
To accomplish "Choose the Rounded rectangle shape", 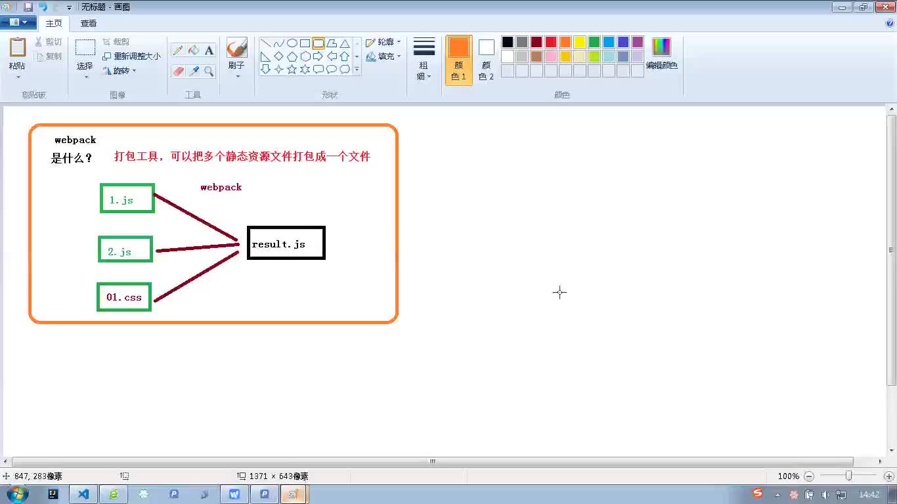I will point(318,43).
